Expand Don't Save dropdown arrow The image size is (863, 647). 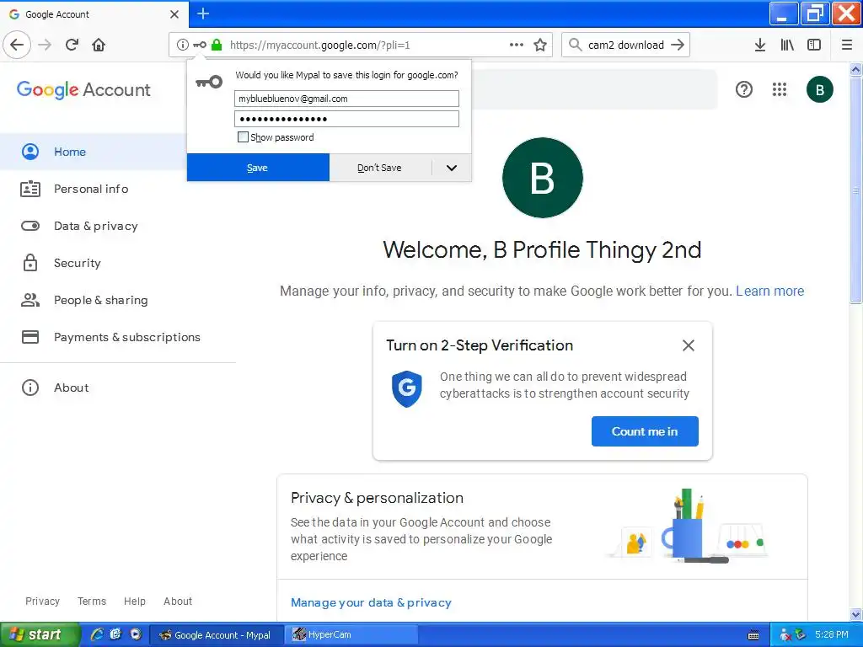[452, 168]
